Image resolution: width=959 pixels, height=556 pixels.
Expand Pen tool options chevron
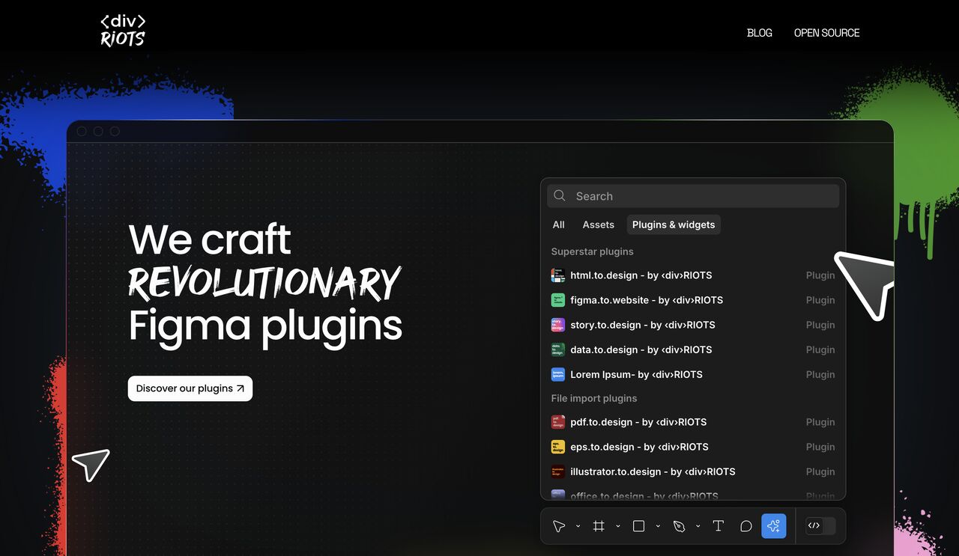pyautogui.click(x=698, y=526)
